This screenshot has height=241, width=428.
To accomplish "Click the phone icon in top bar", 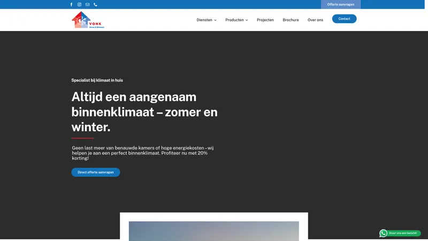I will coord(95,4).
